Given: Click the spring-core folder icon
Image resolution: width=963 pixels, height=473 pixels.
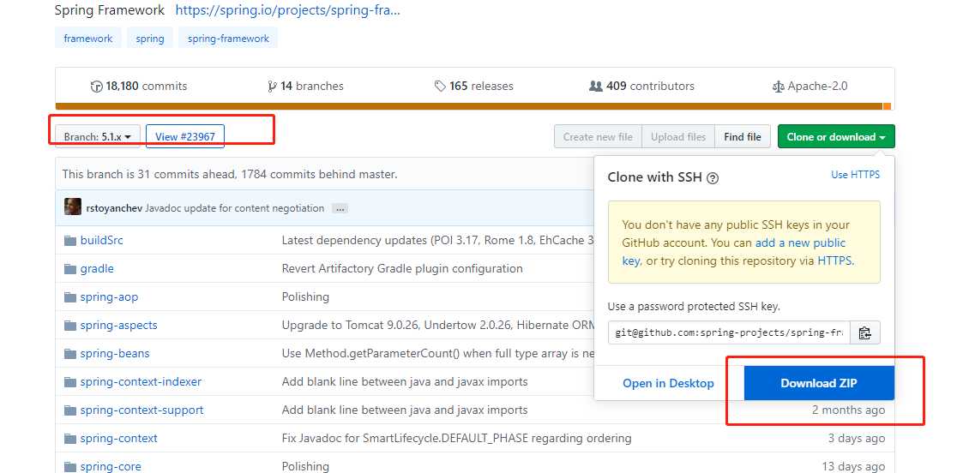Looking at the screenshot, I should click(70, 466).
